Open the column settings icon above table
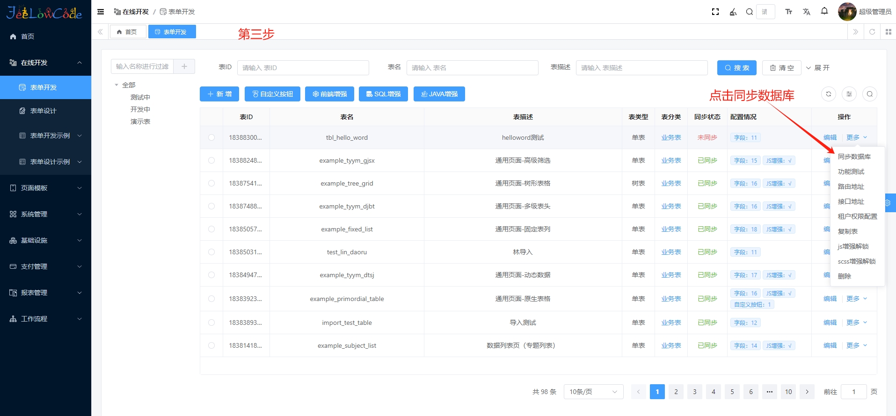 click(x=849, y=94)
